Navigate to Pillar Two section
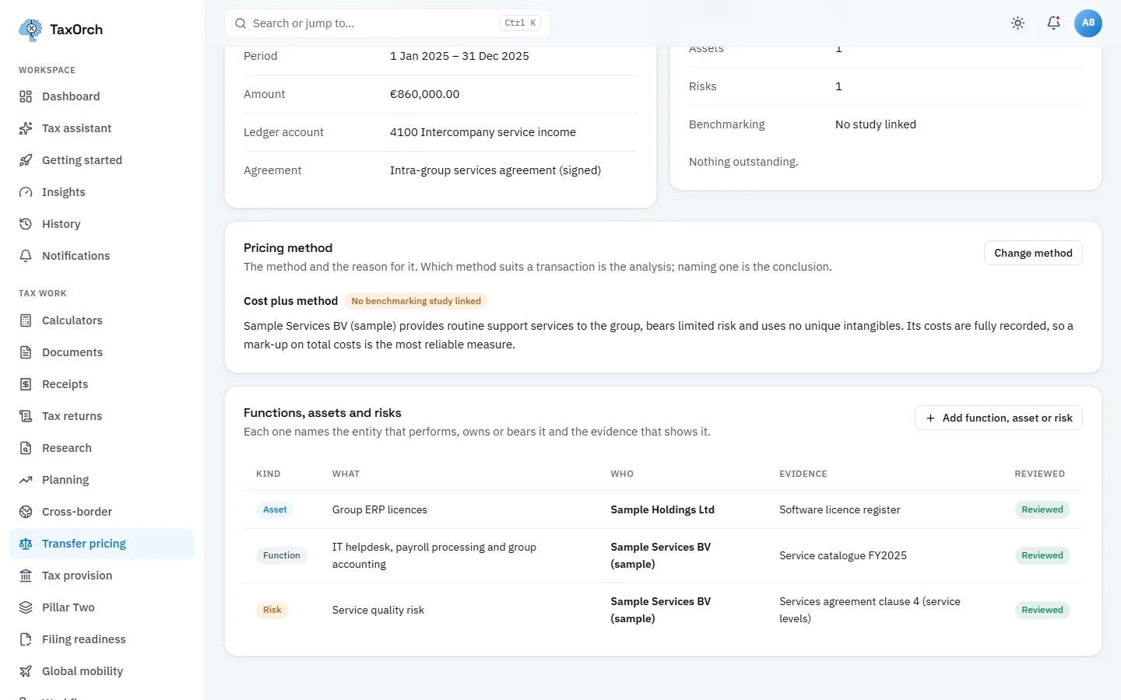Screen dimensions: 1121x700 tap(102, 607)
